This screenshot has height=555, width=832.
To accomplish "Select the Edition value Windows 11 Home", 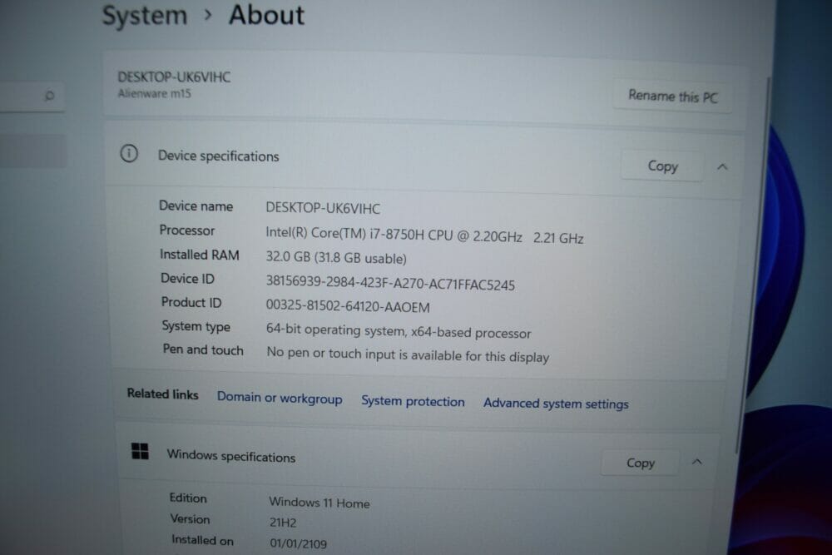I will [319, 502].
